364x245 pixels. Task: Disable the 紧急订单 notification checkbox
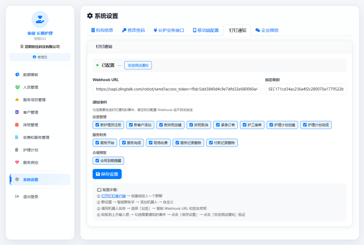click(x=218, y=125)
